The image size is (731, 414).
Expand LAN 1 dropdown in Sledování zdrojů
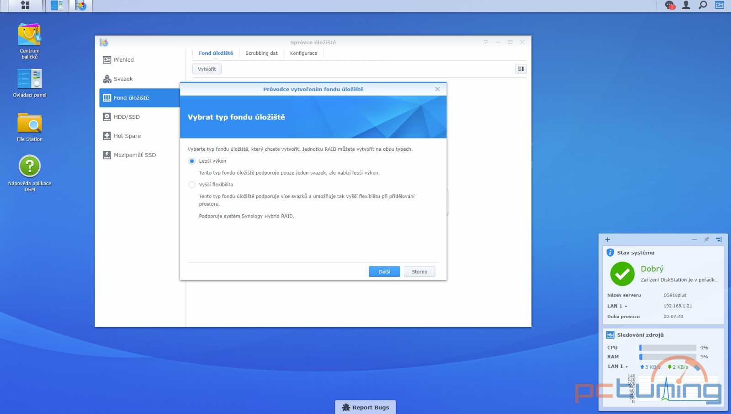point(618,366)
